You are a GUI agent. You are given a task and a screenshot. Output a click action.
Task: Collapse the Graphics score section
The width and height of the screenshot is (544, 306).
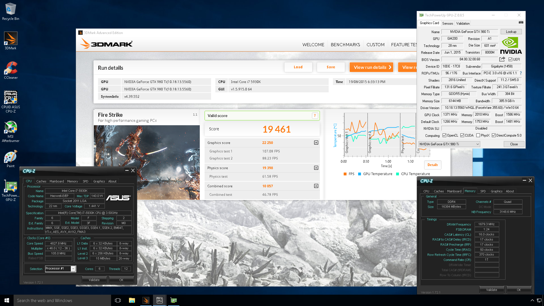tap(316, 143)
